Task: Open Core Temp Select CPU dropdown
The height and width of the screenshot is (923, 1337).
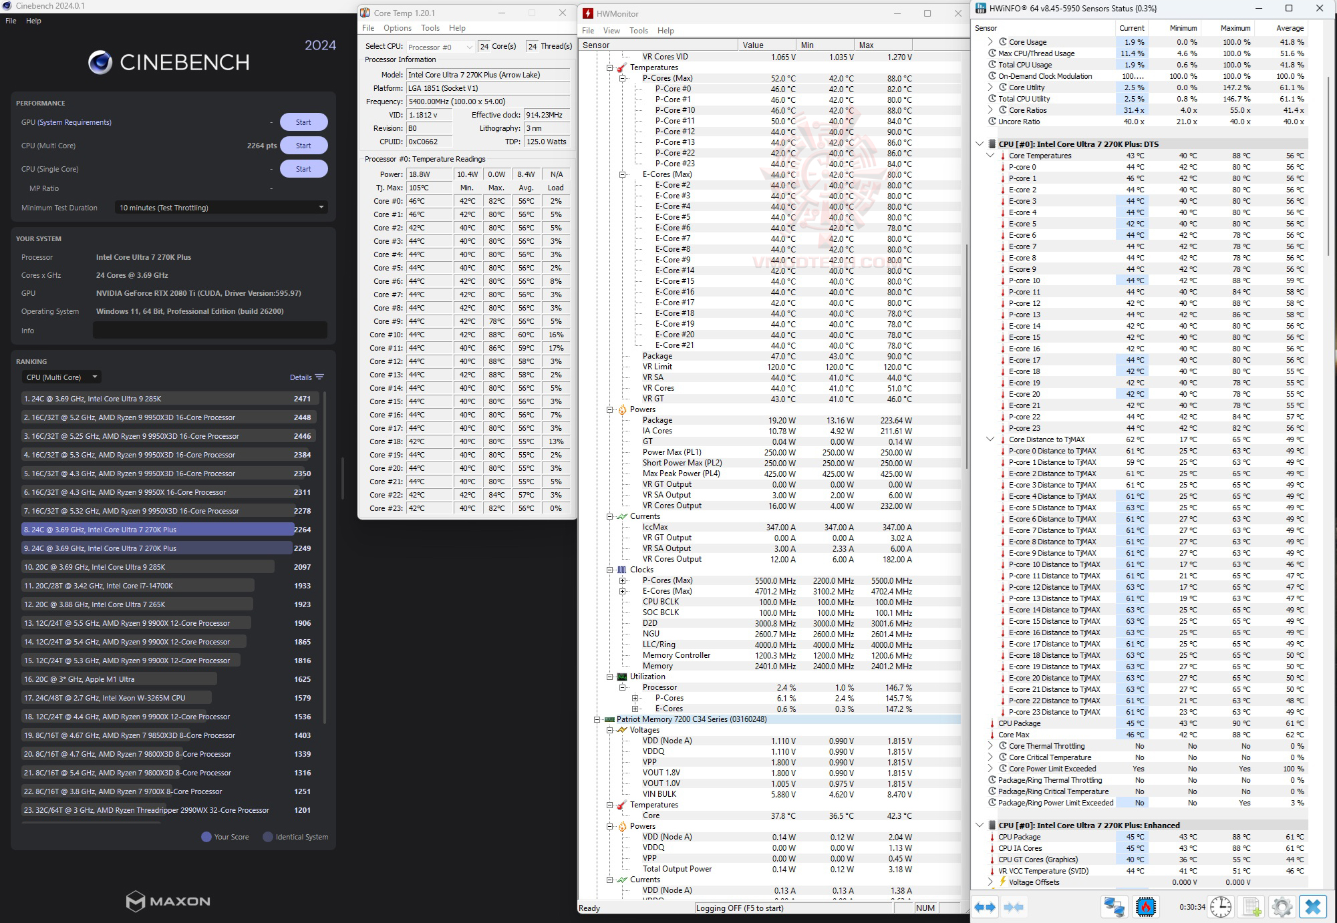Action: pos(440,47)
